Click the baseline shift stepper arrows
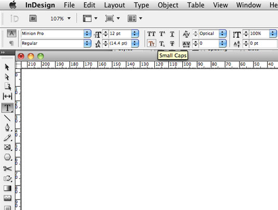The image size is (278, 210). pos(246,44)
